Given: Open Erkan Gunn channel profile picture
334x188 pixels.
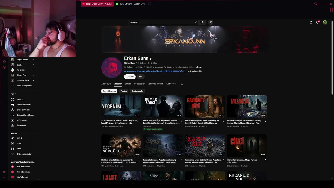Looking at the screenshot, I should click(x=111, y=67).
